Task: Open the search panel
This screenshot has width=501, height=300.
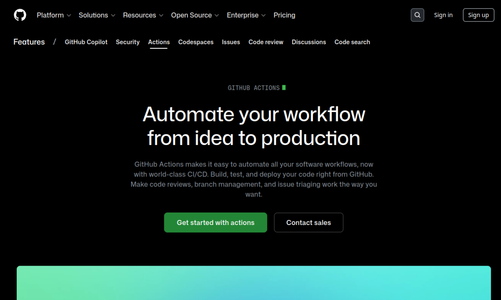Action: [x=417, y=15]
